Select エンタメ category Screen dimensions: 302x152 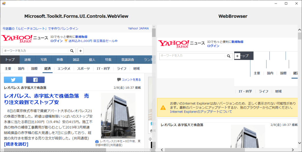pyautogui.click(x=64, y=68)
